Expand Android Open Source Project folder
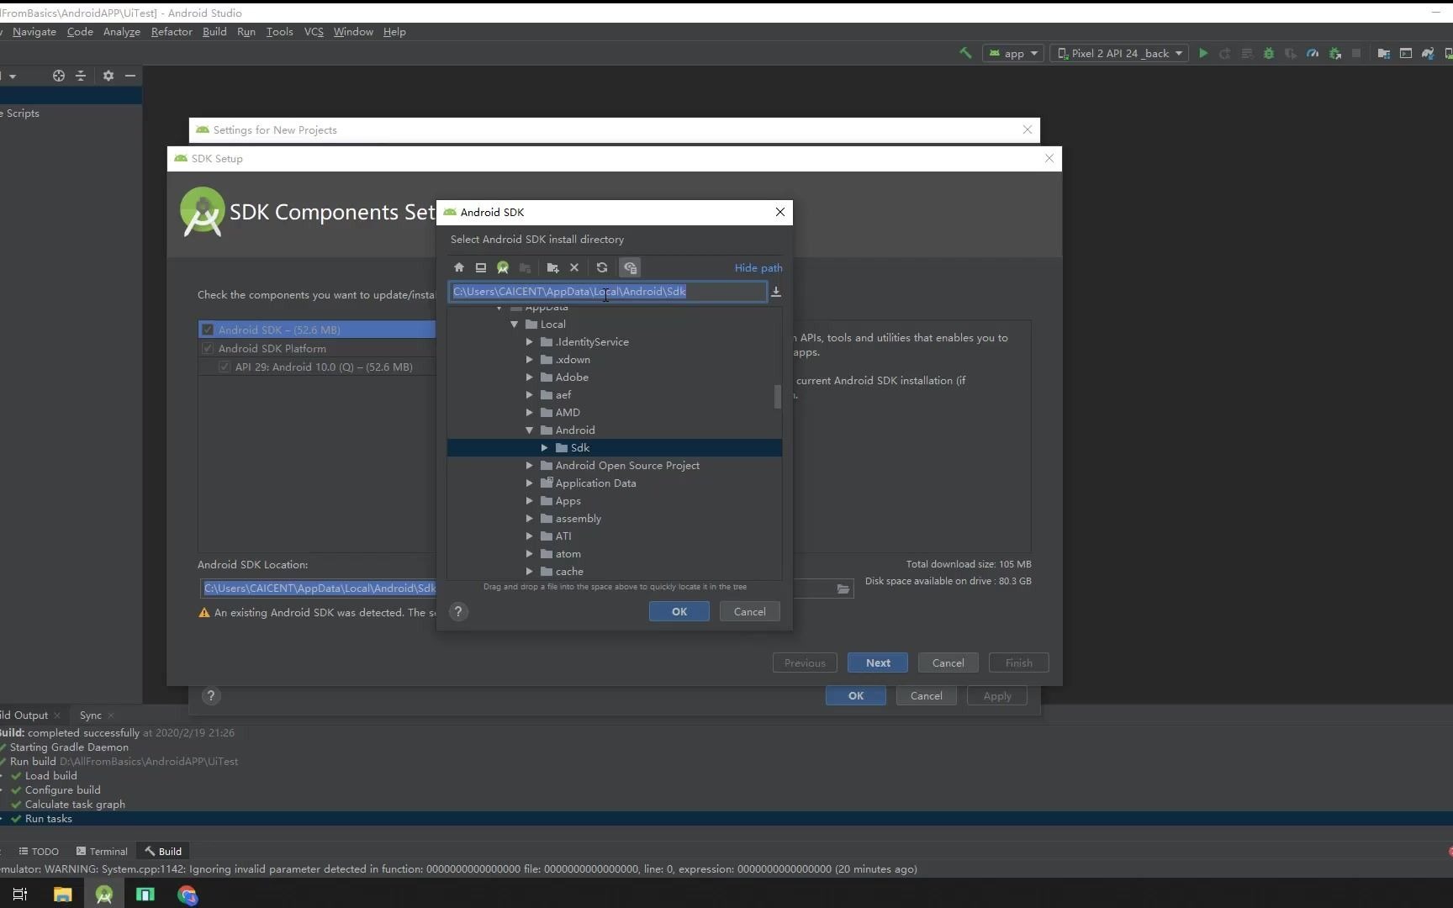The height and width of the screenshot is (908, 1453). coord(530,466)
